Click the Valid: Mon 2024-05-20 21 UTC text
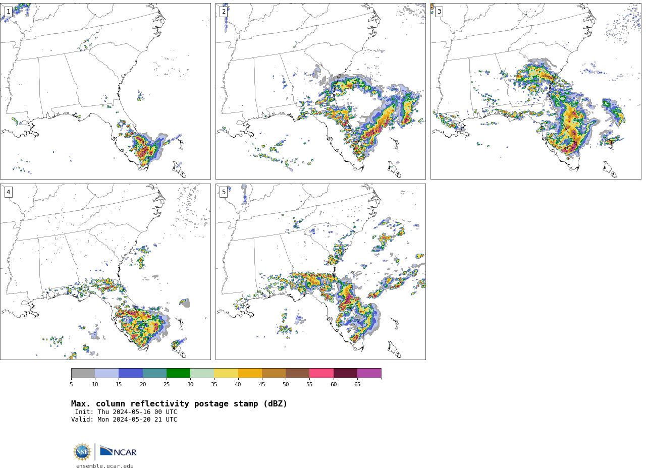646x472 pixels. pos(124,420)
